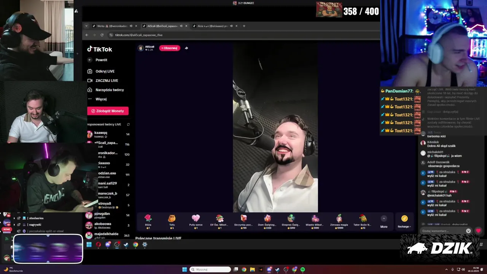487x274 pixels.
Task: Send the Pufa-serce gift
Action: 196,221
